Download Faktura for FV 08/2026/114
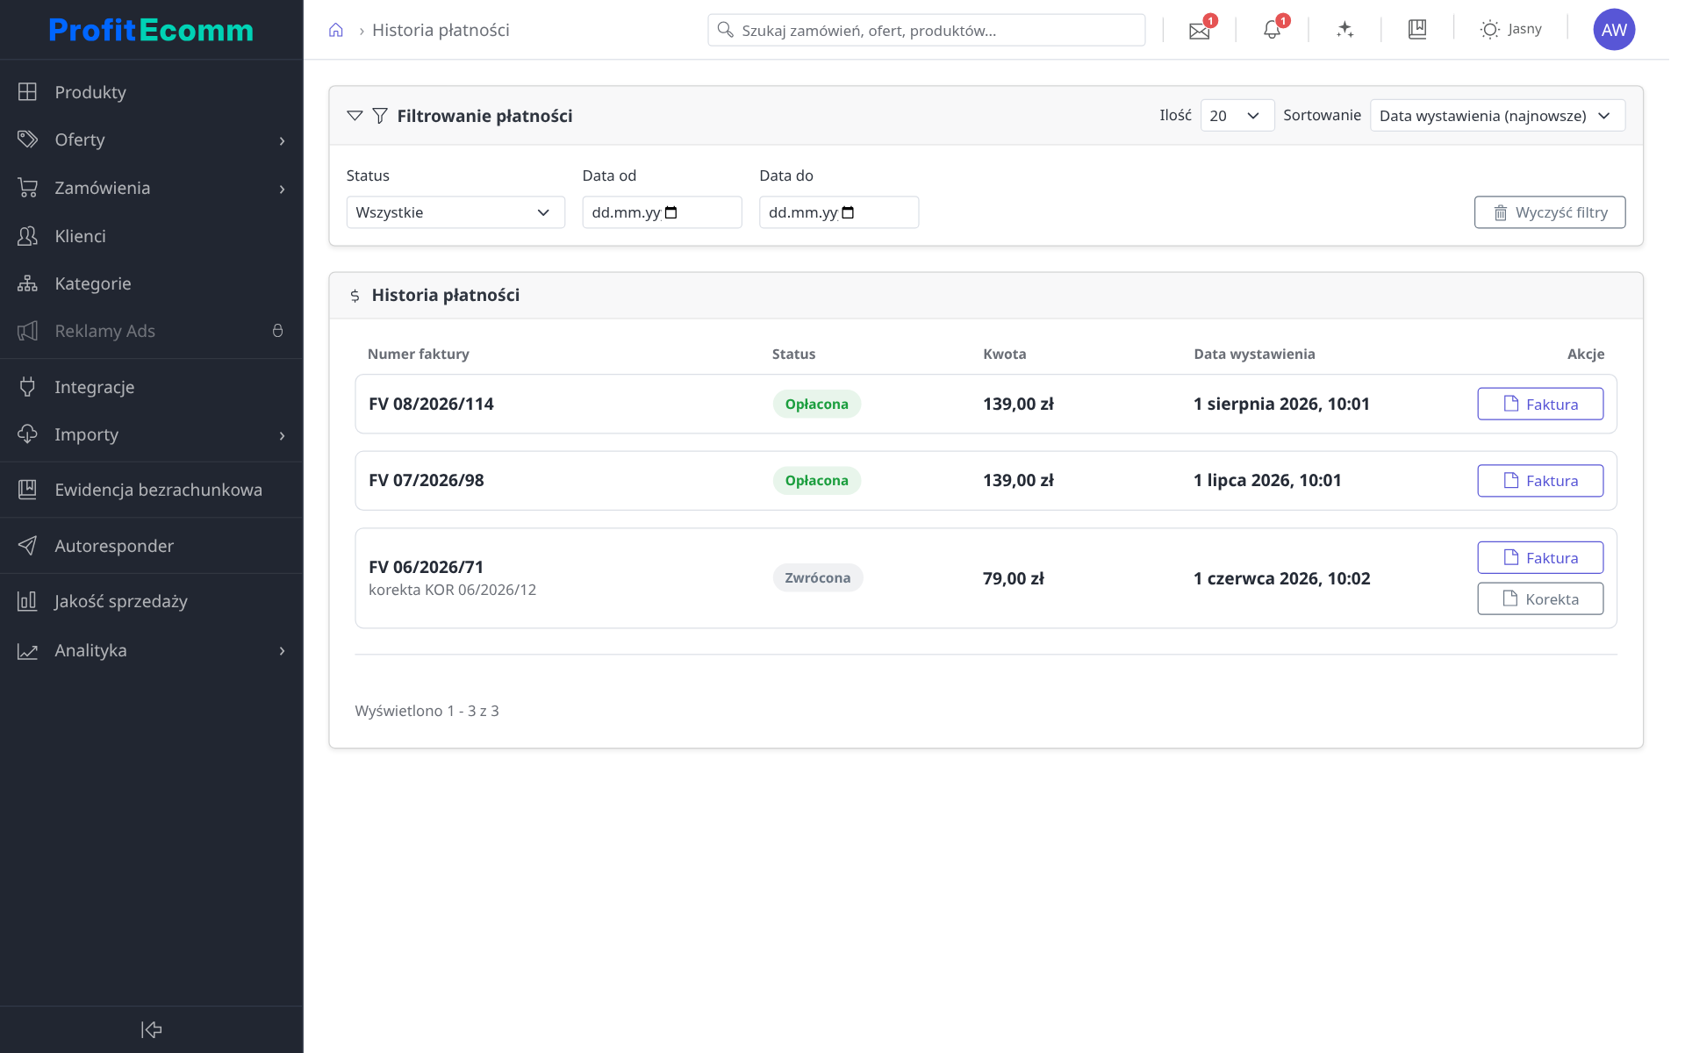 [x=1540, y=404]
